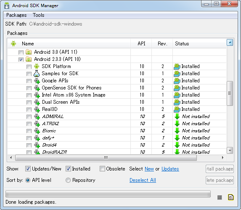The image size is (241, 210).
Task: Click the gray stop square icon
Action: 220,197
